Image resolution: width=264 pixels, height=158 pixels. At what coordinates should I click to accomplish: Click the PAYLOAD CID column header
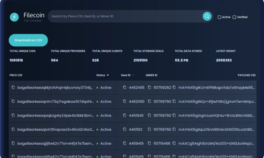tap(247, 75)
